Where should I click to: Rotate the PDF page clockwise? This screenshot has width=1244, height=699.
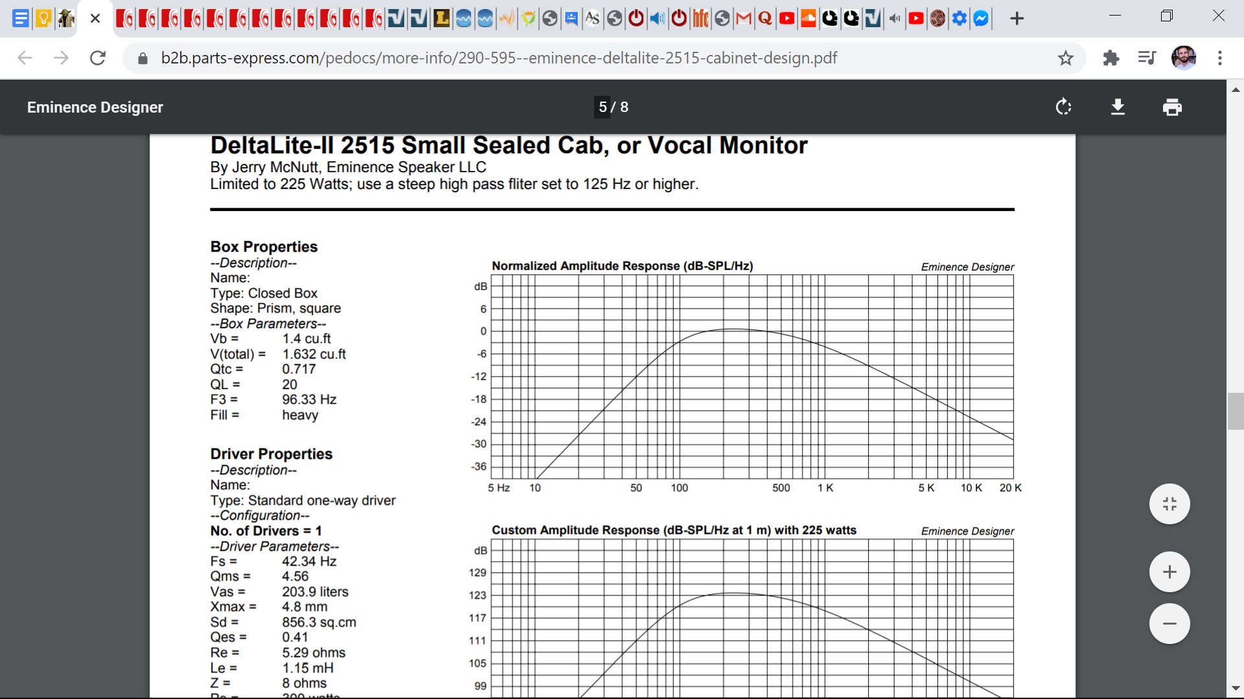pyautogui.click(x=1063, y=107)
